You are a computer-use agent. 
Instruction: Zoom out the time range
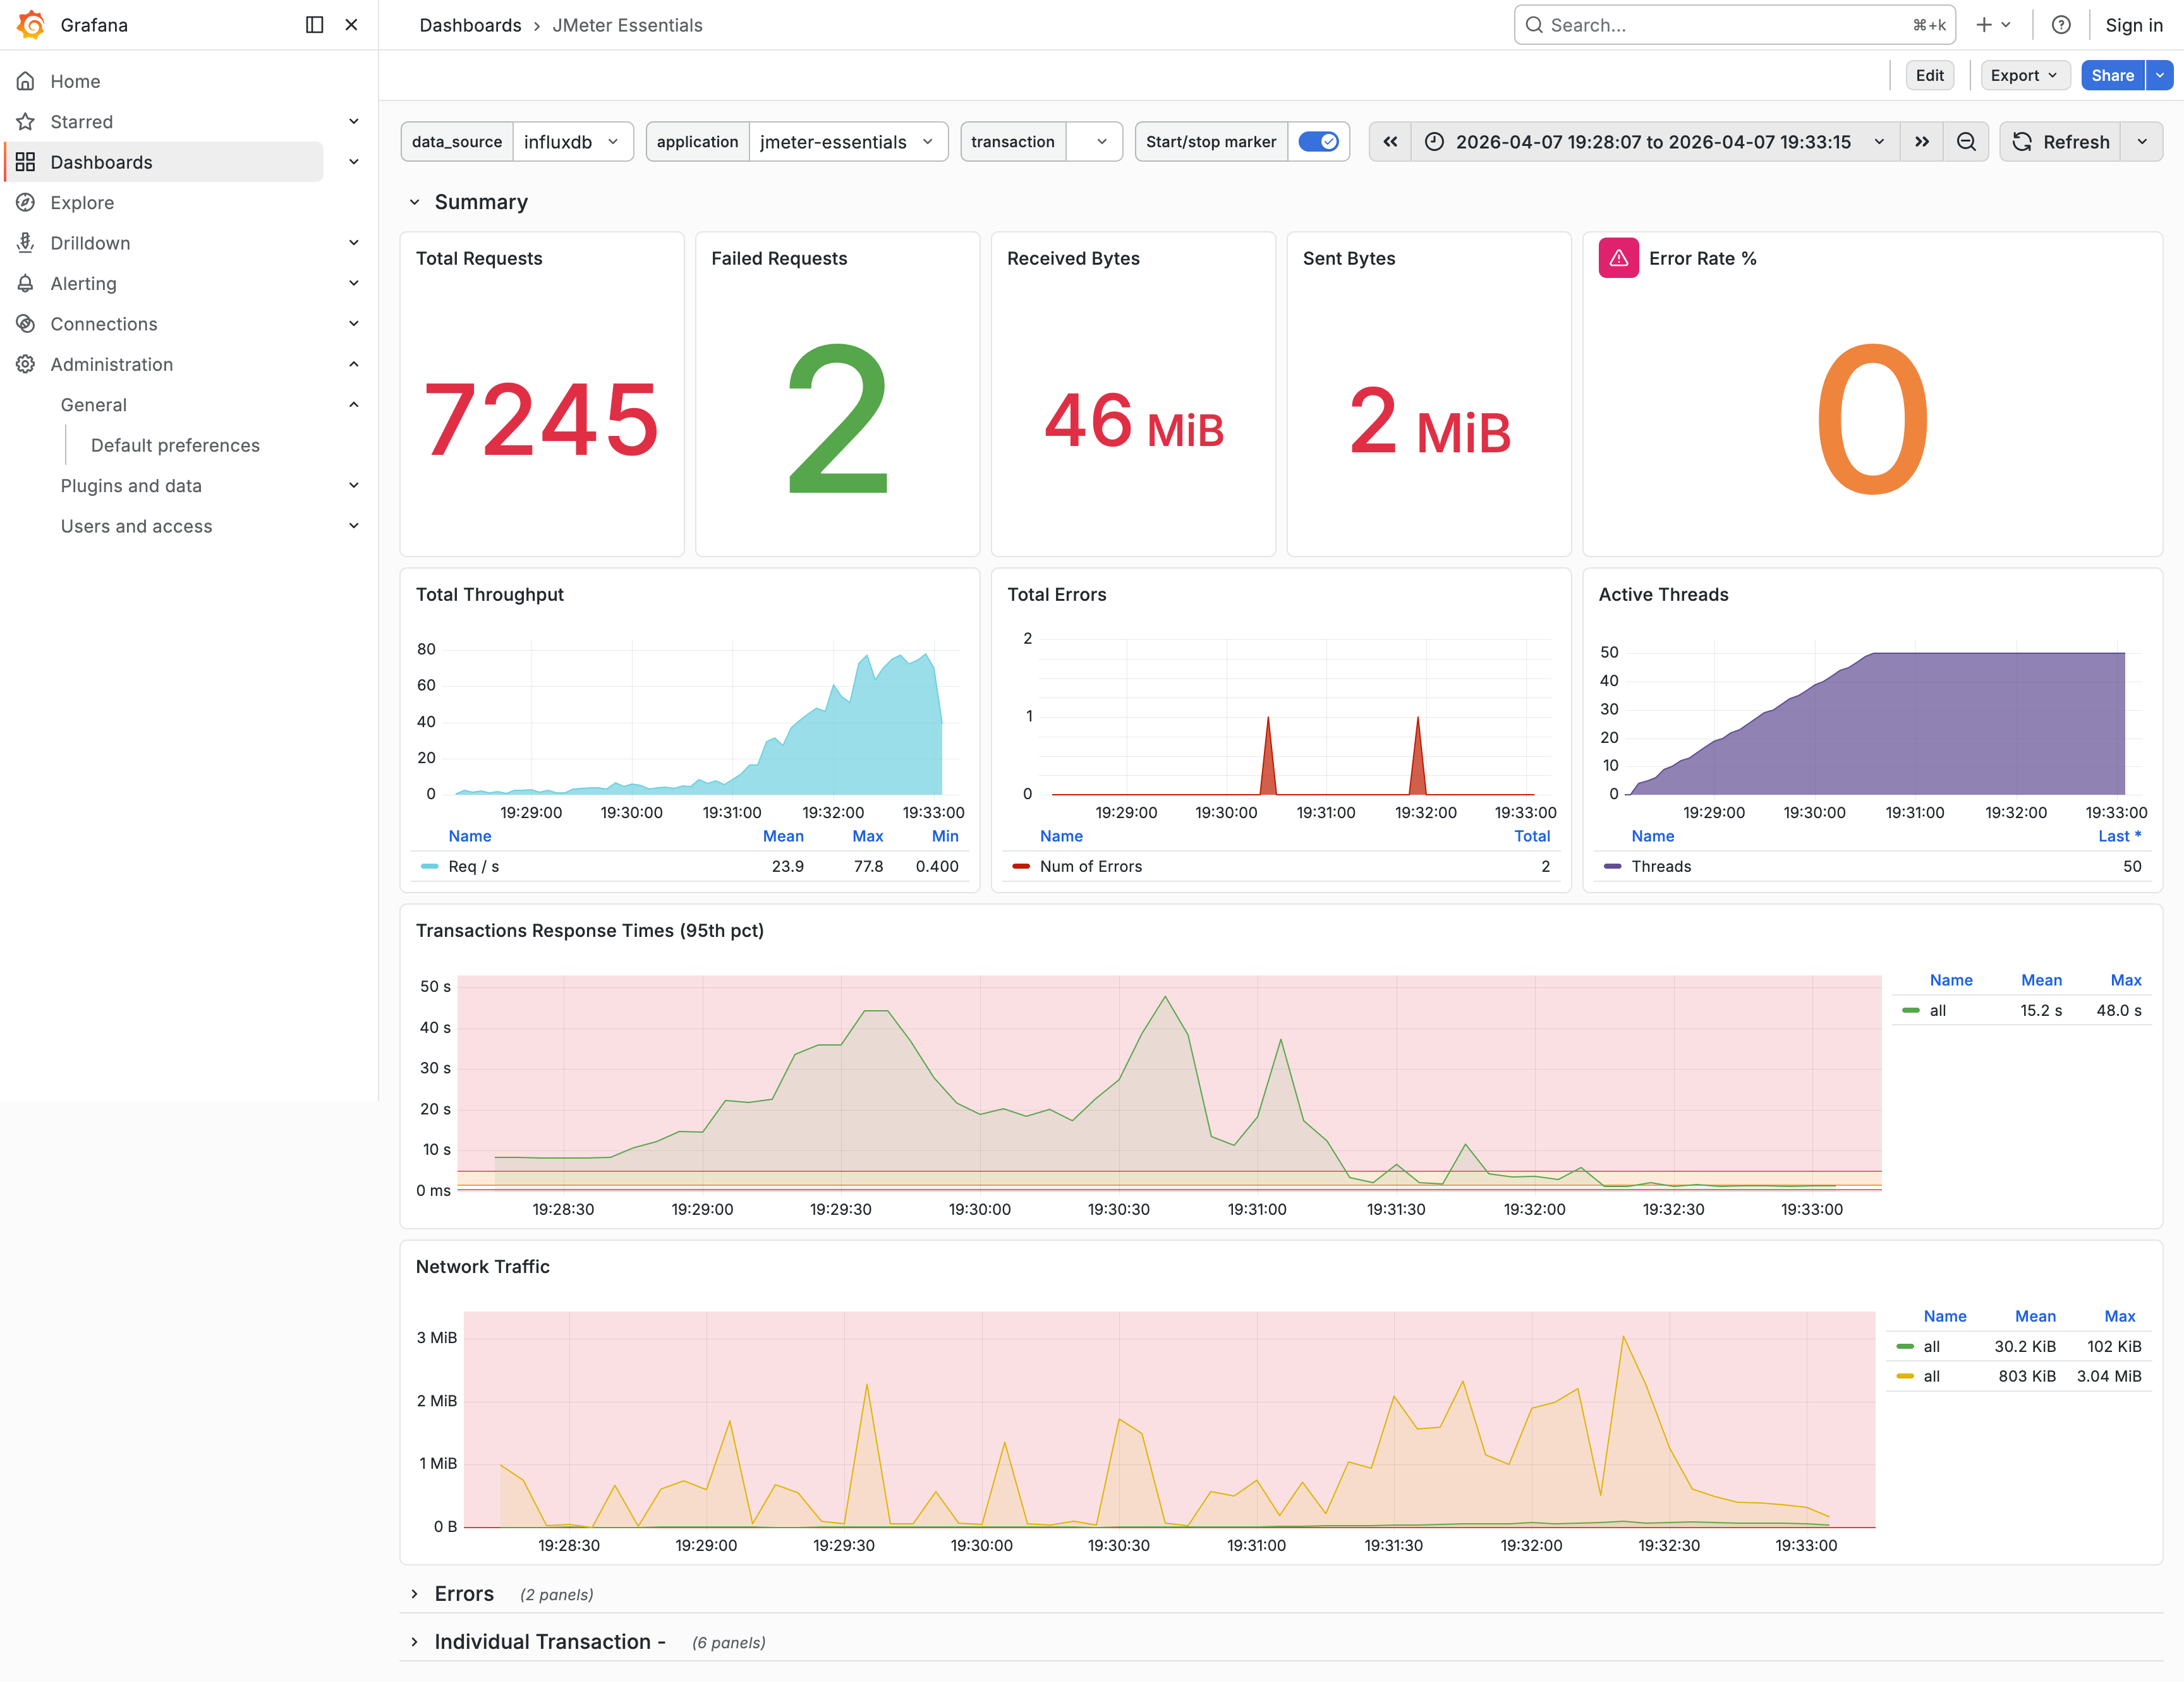click(x=1966, y=142)
